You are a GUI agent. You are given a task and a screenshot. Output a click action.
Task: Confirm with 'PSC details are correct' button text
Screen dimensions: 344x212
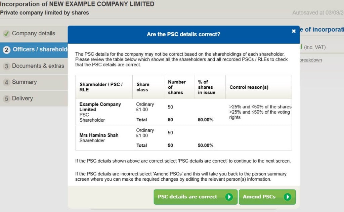(187, 197)
